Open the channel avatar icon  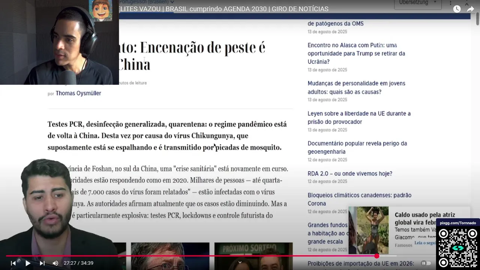(x=100, y=9)
